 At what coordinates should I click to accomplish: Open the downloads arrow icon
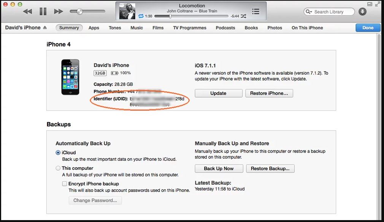click(x=362, y=11)
